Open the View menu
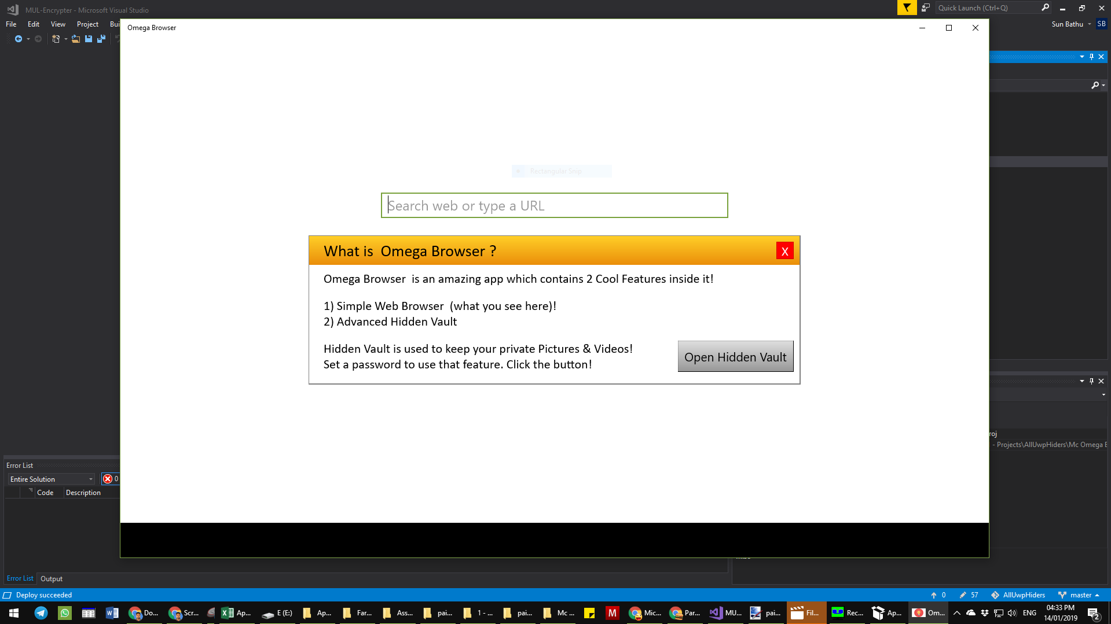This screenshot has width=1111, height=624. [x=58, y=24]
